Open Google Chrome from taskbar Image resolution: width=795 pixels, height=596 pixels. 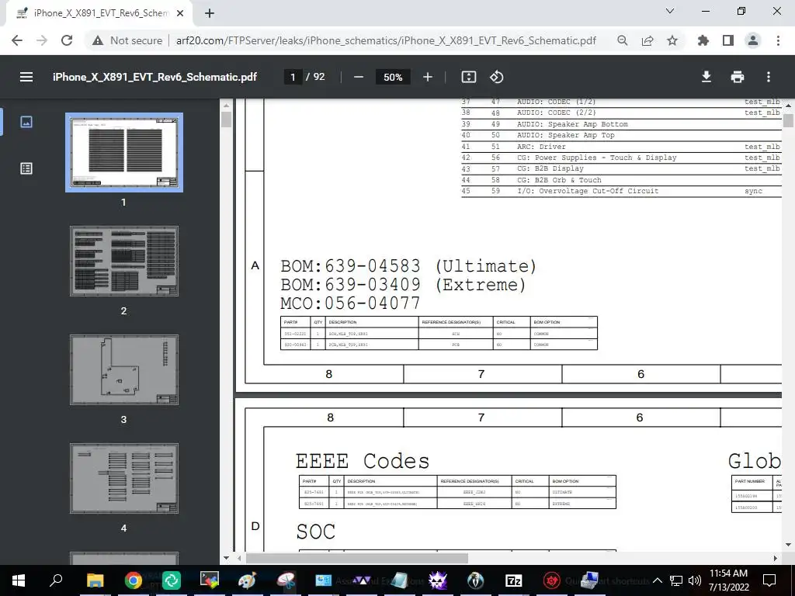pos(133,580)
